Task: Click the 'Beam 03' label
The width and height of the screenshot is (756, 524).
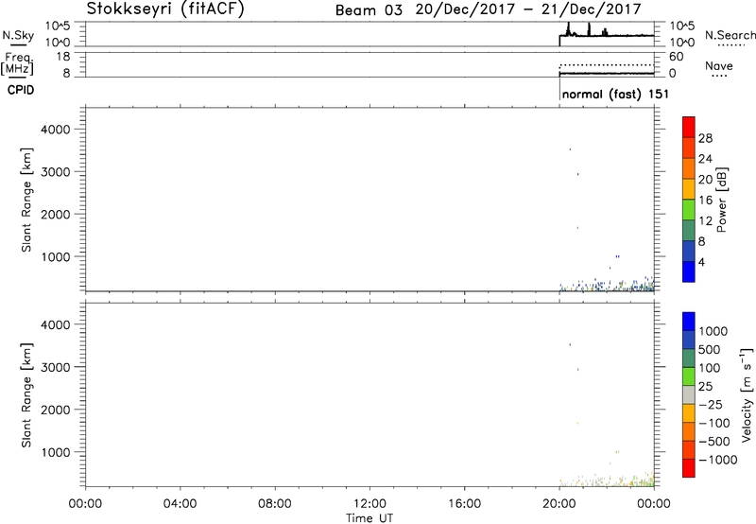Action: (x=369, y=10)
